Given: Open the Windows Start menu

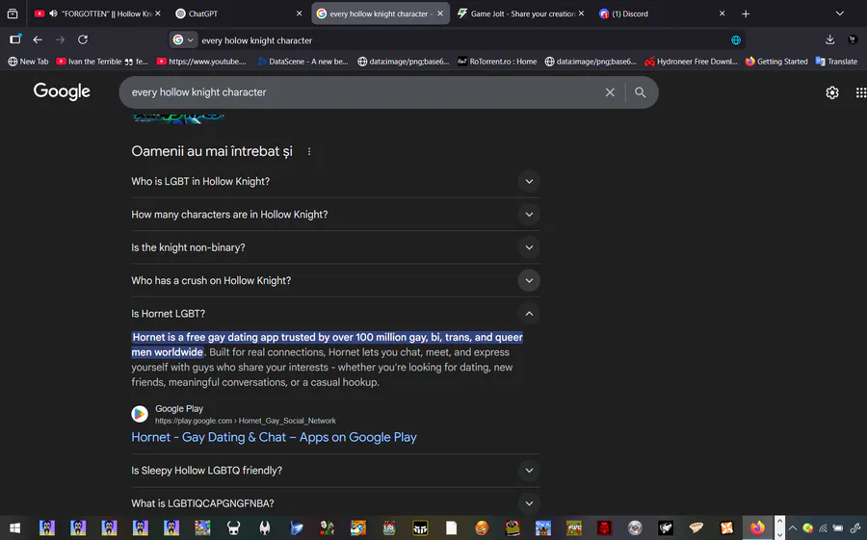Looking at the screenshot, I should 14,527.
